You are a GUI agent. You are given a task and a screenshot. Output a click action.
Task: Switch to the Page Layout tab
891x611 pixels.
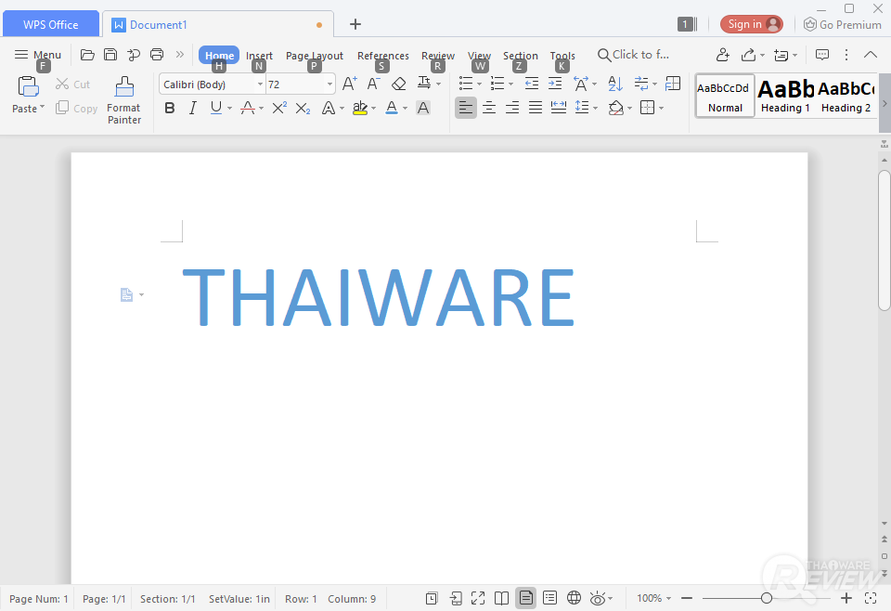pyautogui.click(x=315, y=55)
